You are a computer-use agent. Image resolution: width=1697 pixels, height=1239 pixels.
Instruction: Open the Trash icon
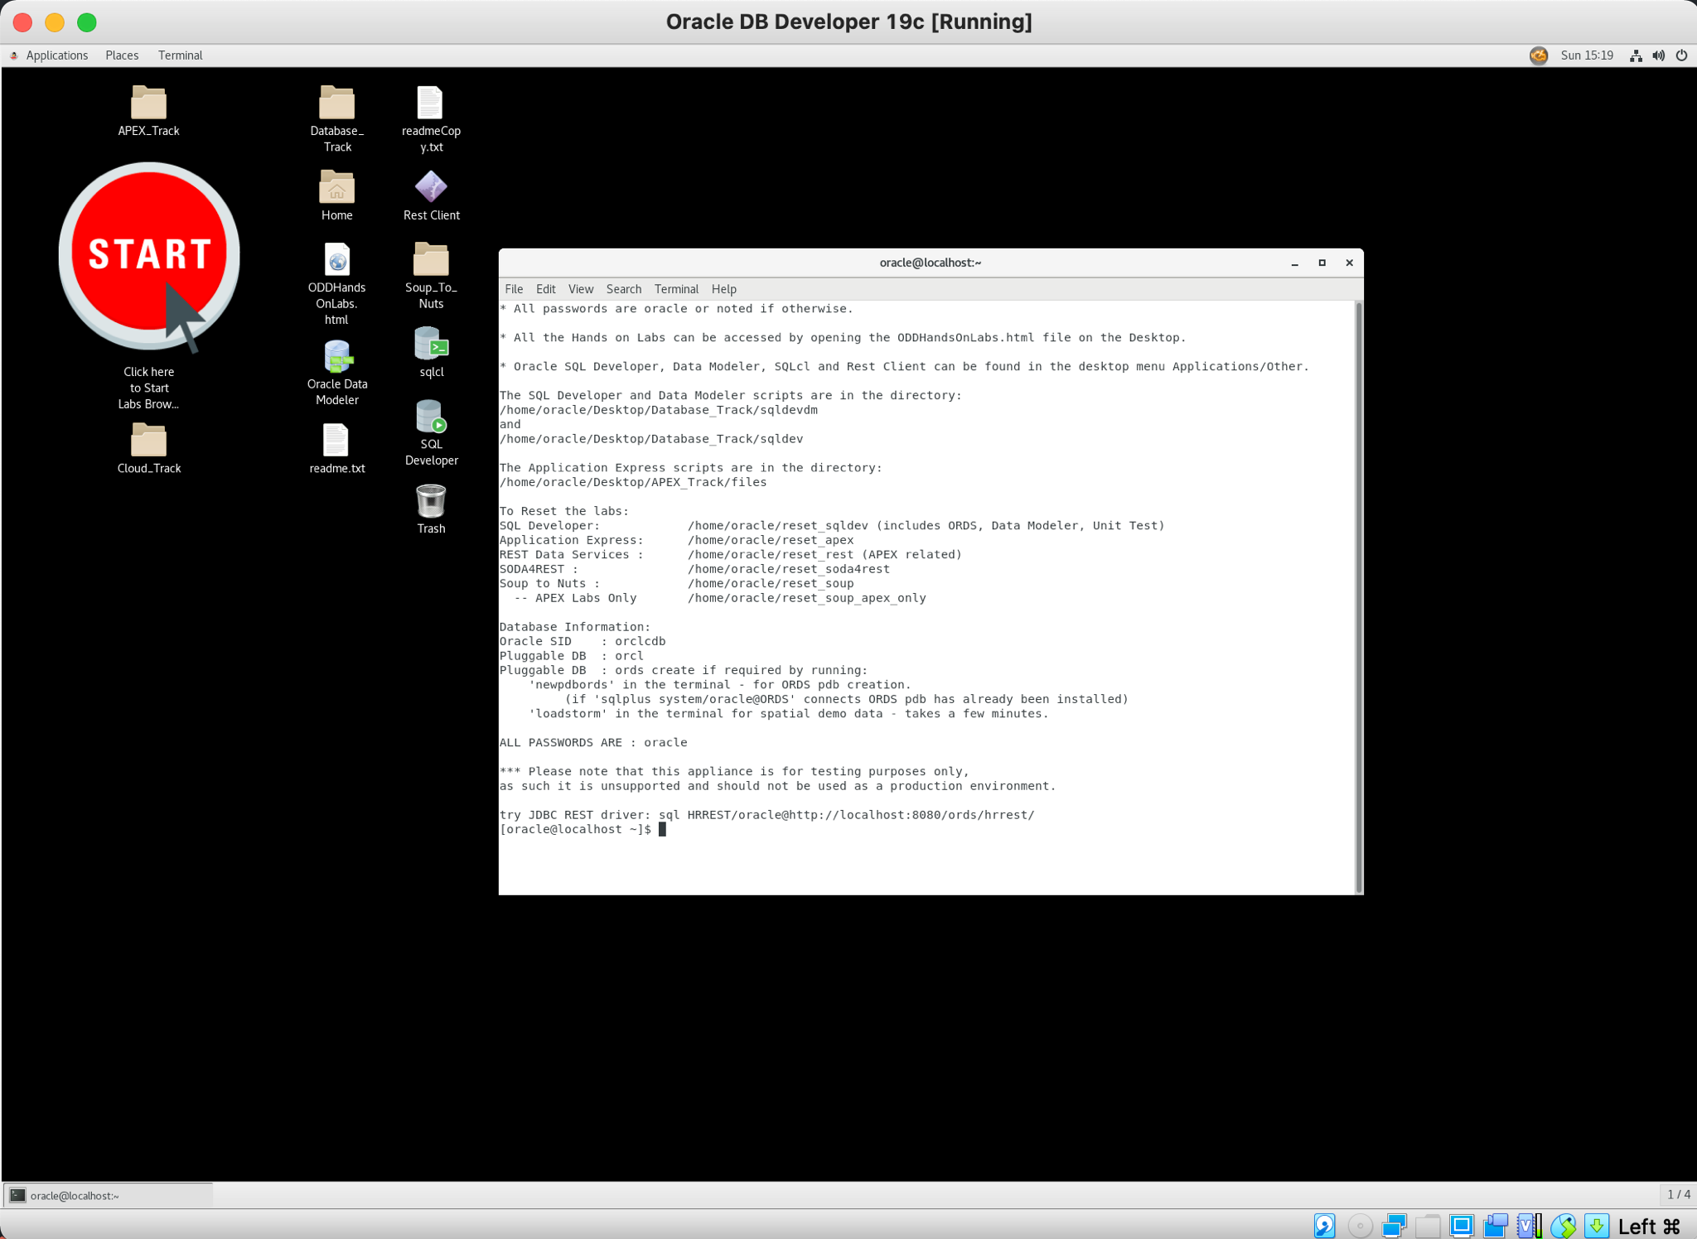(x=431, y=509)
